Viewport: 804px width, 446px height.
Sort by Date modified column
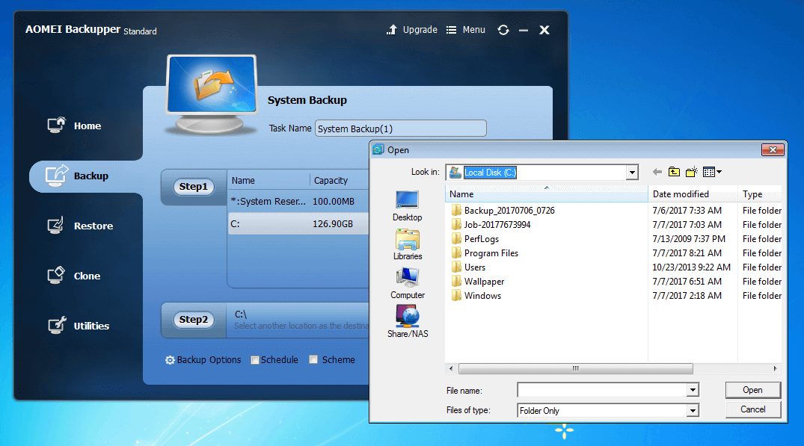click(693, 194)
